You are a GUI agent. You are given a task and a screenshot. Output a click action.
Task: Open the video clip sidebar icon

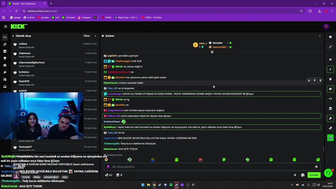click(5, 65)
